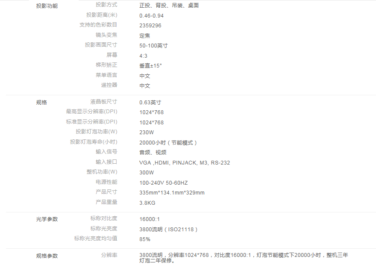Select the 50-100英寸 screen size value

point(153,46)
